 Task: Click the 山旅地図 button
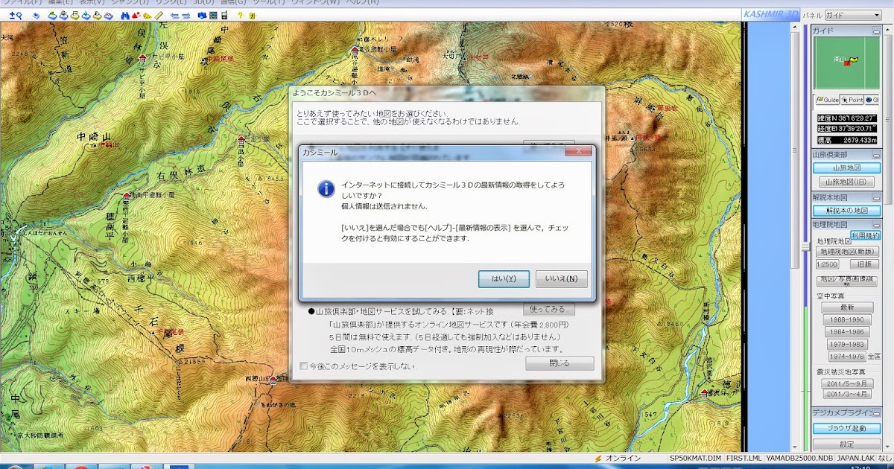846,168
